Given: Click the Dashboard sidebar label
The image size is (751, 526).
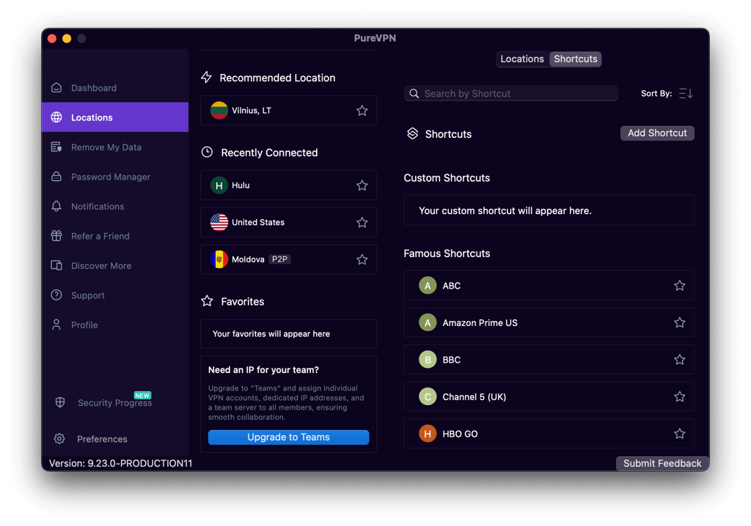Looking at the screenshot, I should (94, 88).
